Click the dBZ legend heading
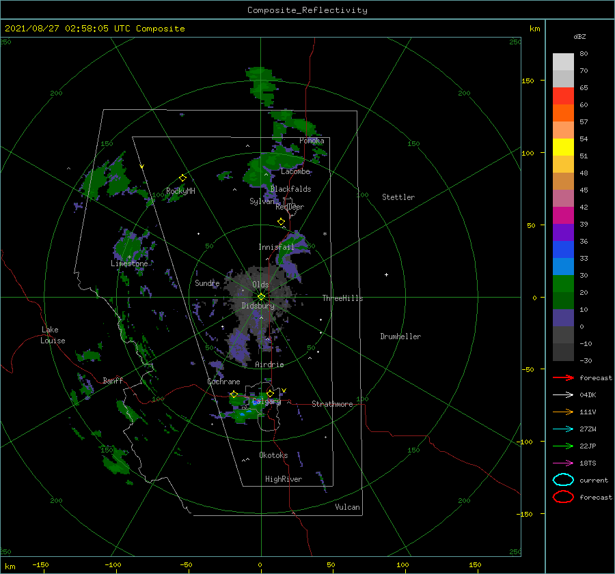 (579, 36)
